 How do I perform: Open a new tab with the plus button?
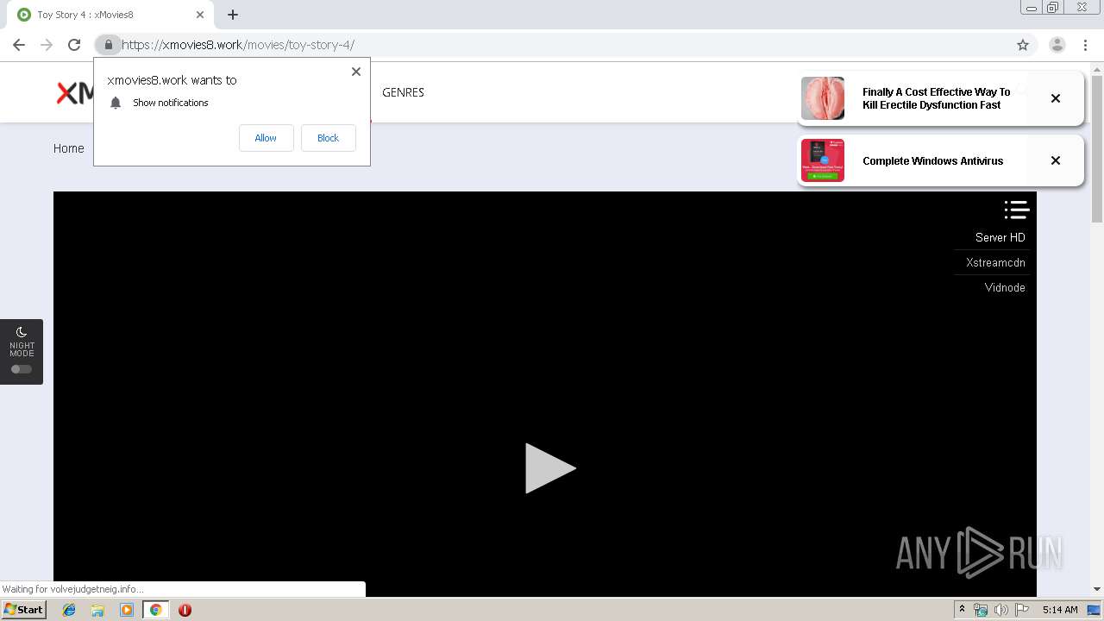pyautogui.click(x=233, y=15)
